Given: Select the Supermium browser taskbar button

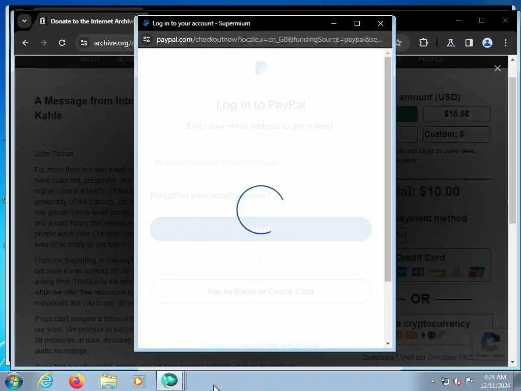Looking at the screenshot, I should tap(170, 381).
